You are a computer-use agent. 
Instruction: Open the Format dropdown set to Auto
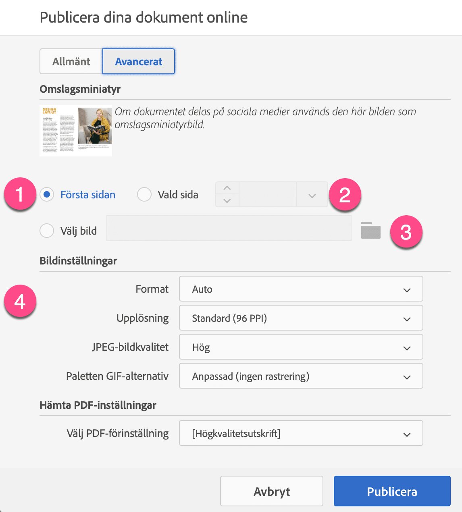click(301, 289)
